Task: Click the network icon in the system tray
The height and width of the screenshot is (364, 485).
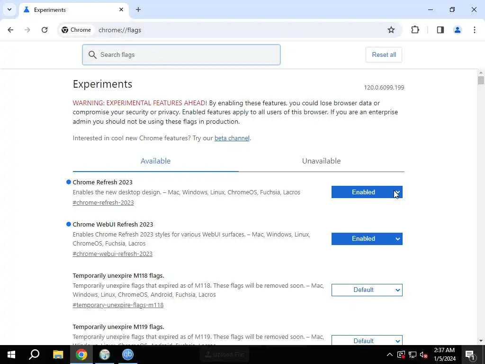Action: (x=413, y=355)
